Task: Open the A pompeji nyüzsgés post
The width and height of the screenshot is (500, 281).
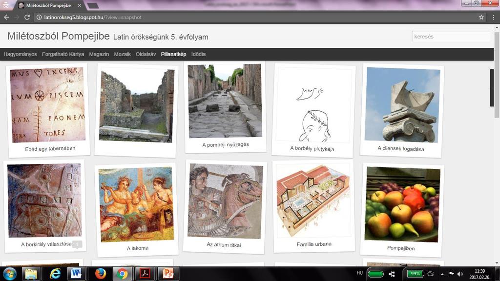Action: pyautogui.click(x=225, y=107)
